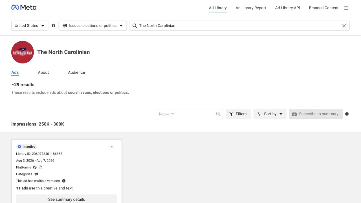361x203 pixels.
Task: Click the Keyword search magnifier icon
Action: 218,114
